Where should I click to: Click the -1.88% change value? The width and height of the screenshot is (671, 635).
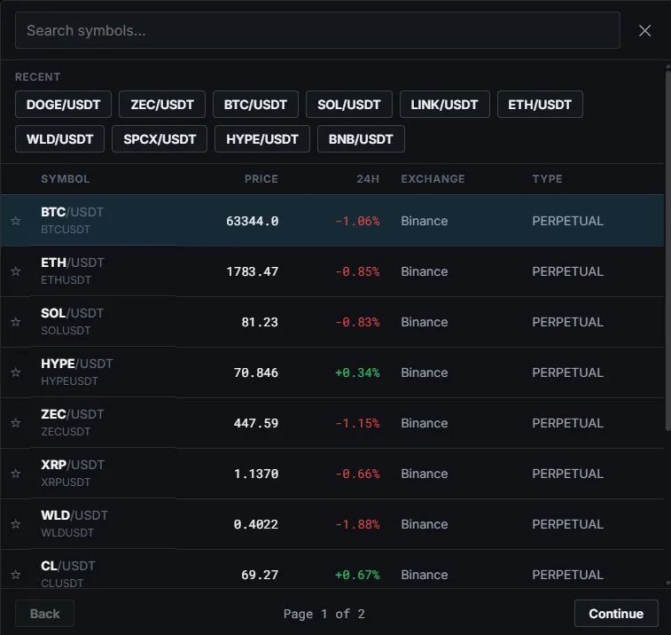[x=357, y=524]
